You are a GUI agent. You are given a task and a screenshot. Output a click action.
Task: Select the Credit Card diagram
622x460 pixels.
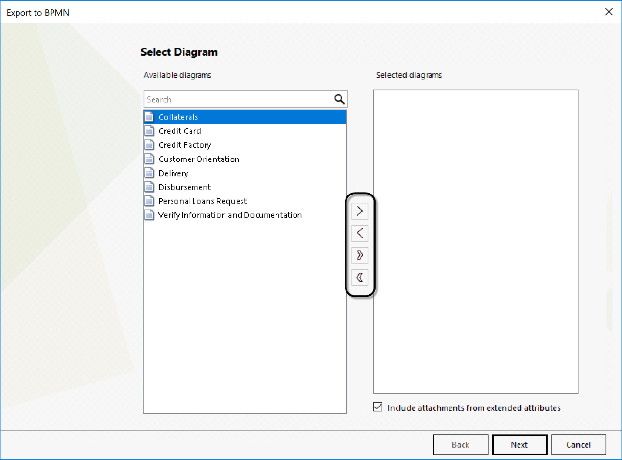click(245, 131)
